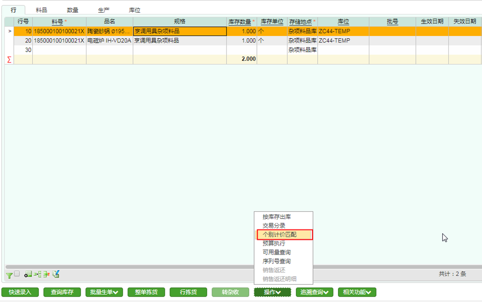Click the red sigma summary icon
482x302 pixels.
(x=9, y=59)
